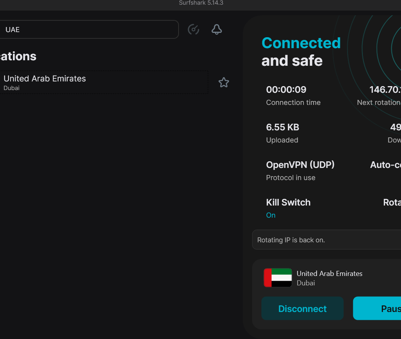This screenshot has width=401, height=339.
Task: Click the Pause button
Action: 377,308
